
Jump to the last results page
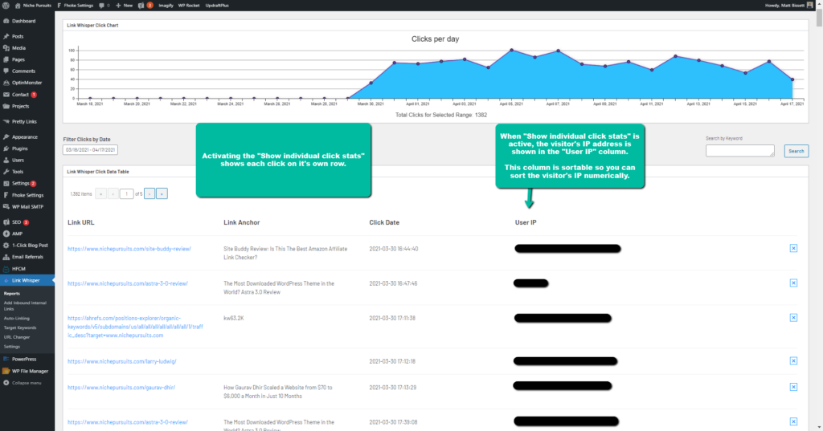[x=162, y=194]
